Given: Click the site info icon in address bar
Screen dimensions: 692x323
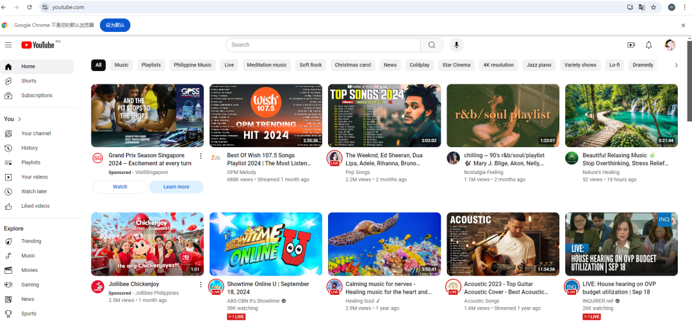Looking at the screenshot, I should (x=45, y=7).
